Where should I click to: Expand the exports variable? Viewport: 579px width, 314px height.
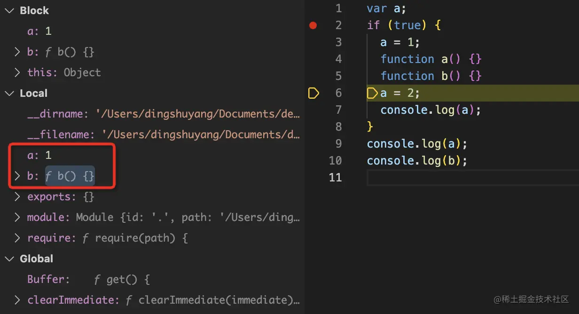tap(17, 196)
